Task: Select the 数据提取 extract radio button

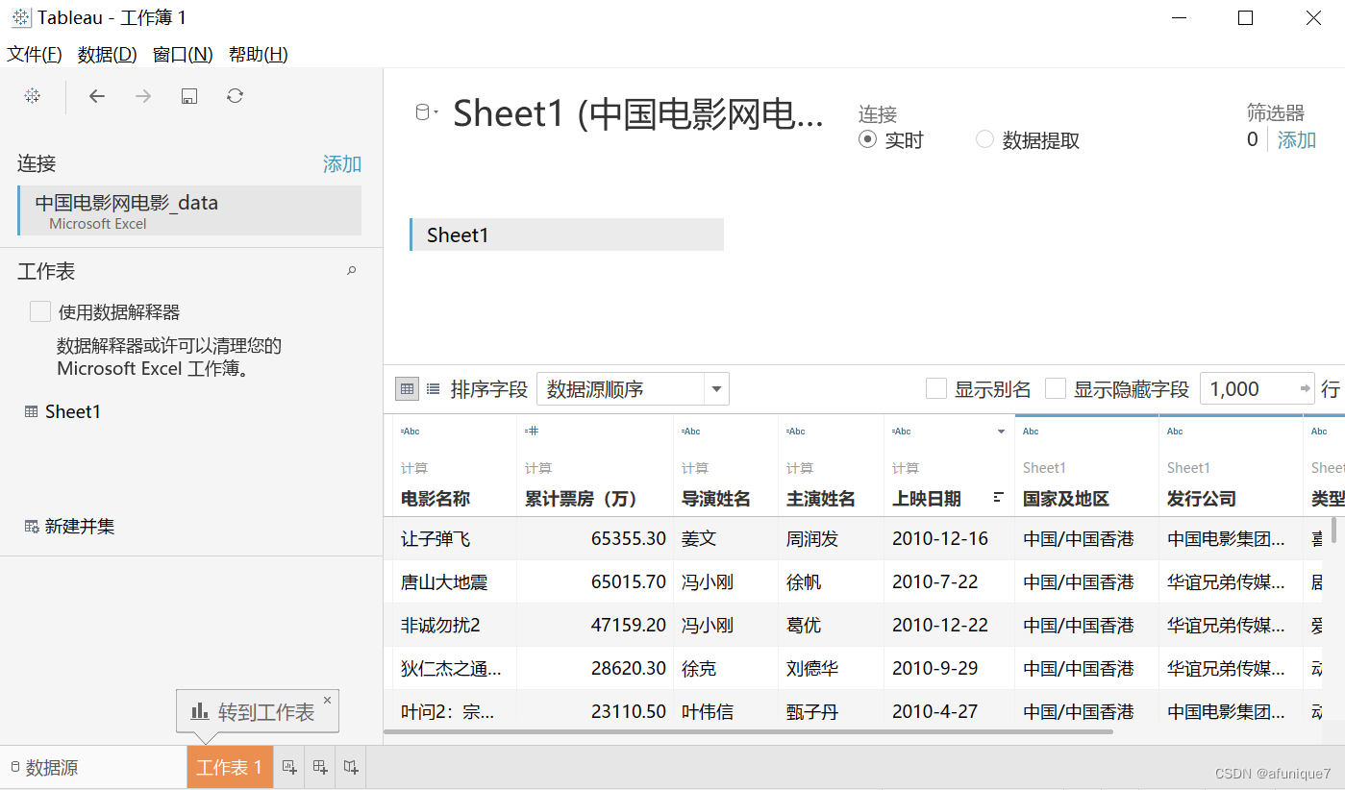Action: coord(984,139)
